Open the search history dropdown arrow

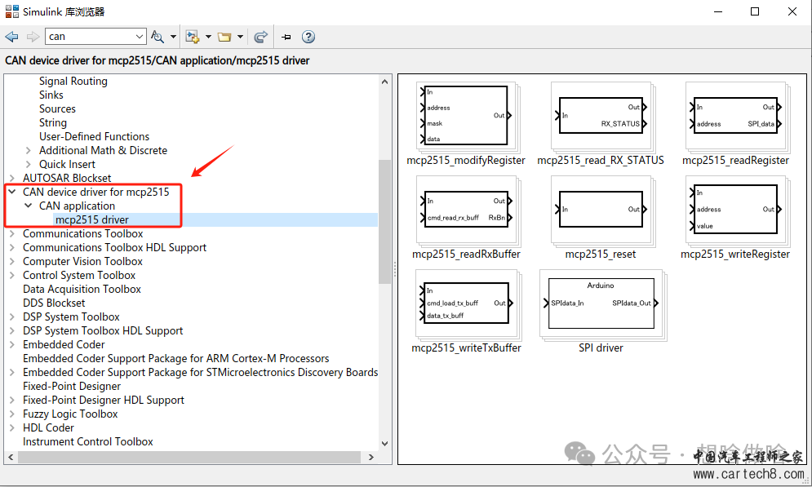(x=140, y=37)
